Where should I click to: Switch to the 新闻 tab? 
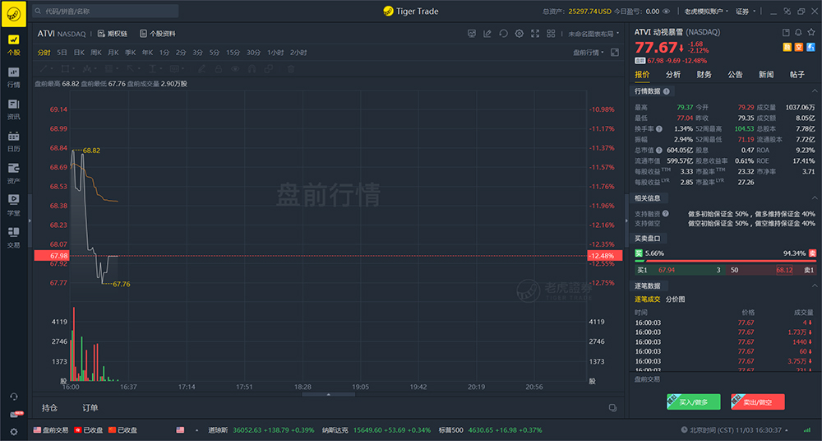766,75
